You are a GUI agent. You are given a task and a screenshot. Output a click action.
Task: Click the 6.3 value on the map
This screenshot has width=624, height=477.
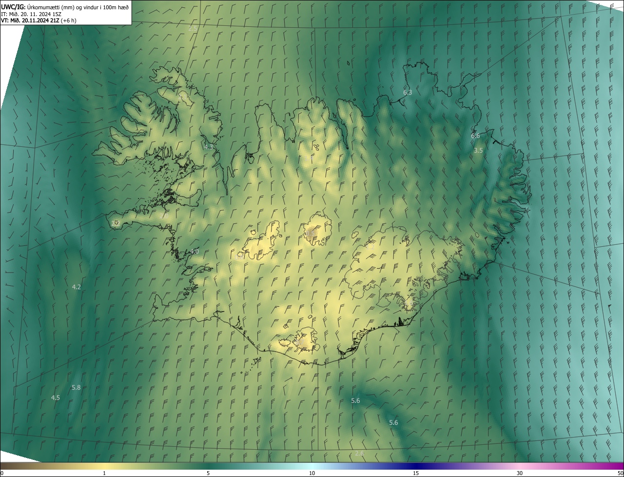point(408,92)
